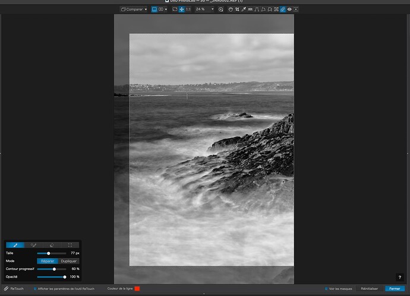The height and width of the screenshot is (296, 410).
Task: Click the local adjustments icon after the eye
Action: point(296,9)
